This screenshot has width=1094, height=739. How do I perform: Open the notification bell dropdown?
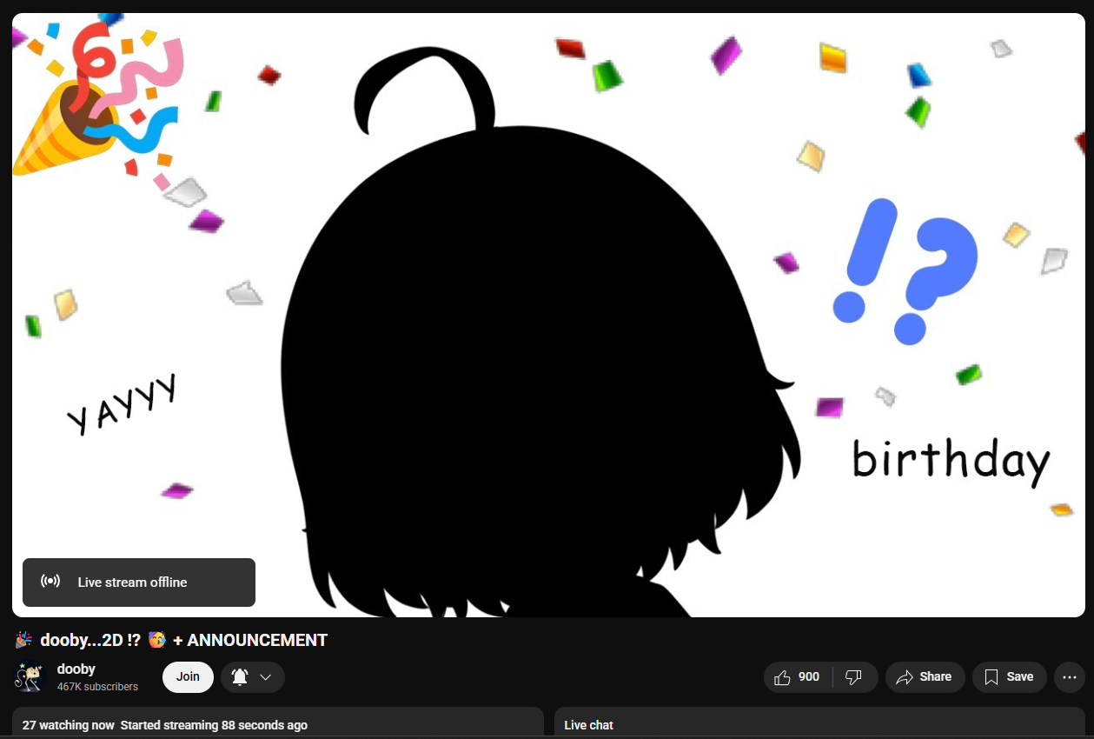point(253,677)
